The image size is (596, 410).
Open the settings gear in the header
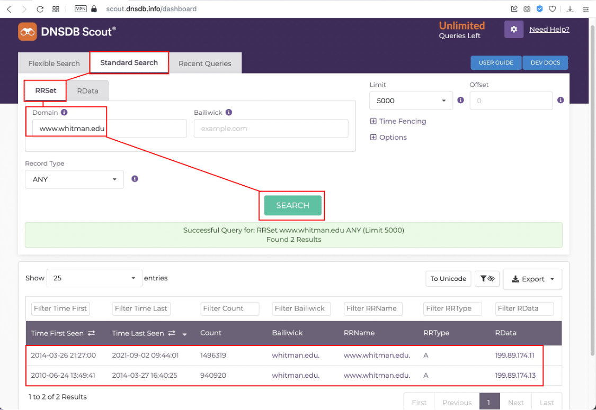click(x=513, y=29)
